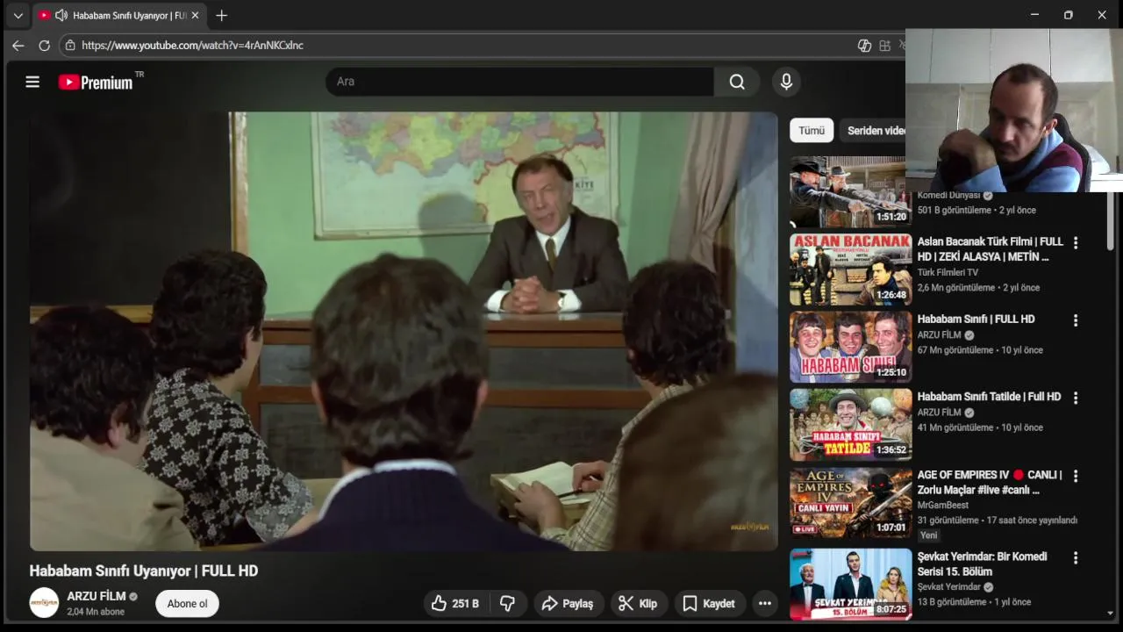Viewport: 1123px width, 632px height.
Task: Open MrGamBeest channel name
Action: (x=943, y=505)
